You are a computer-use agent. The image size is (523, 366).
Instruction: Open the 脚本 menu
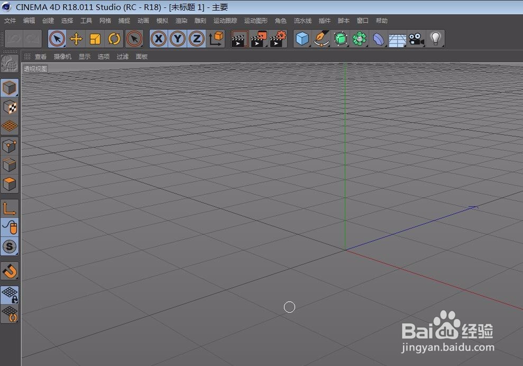pos(344,21)
